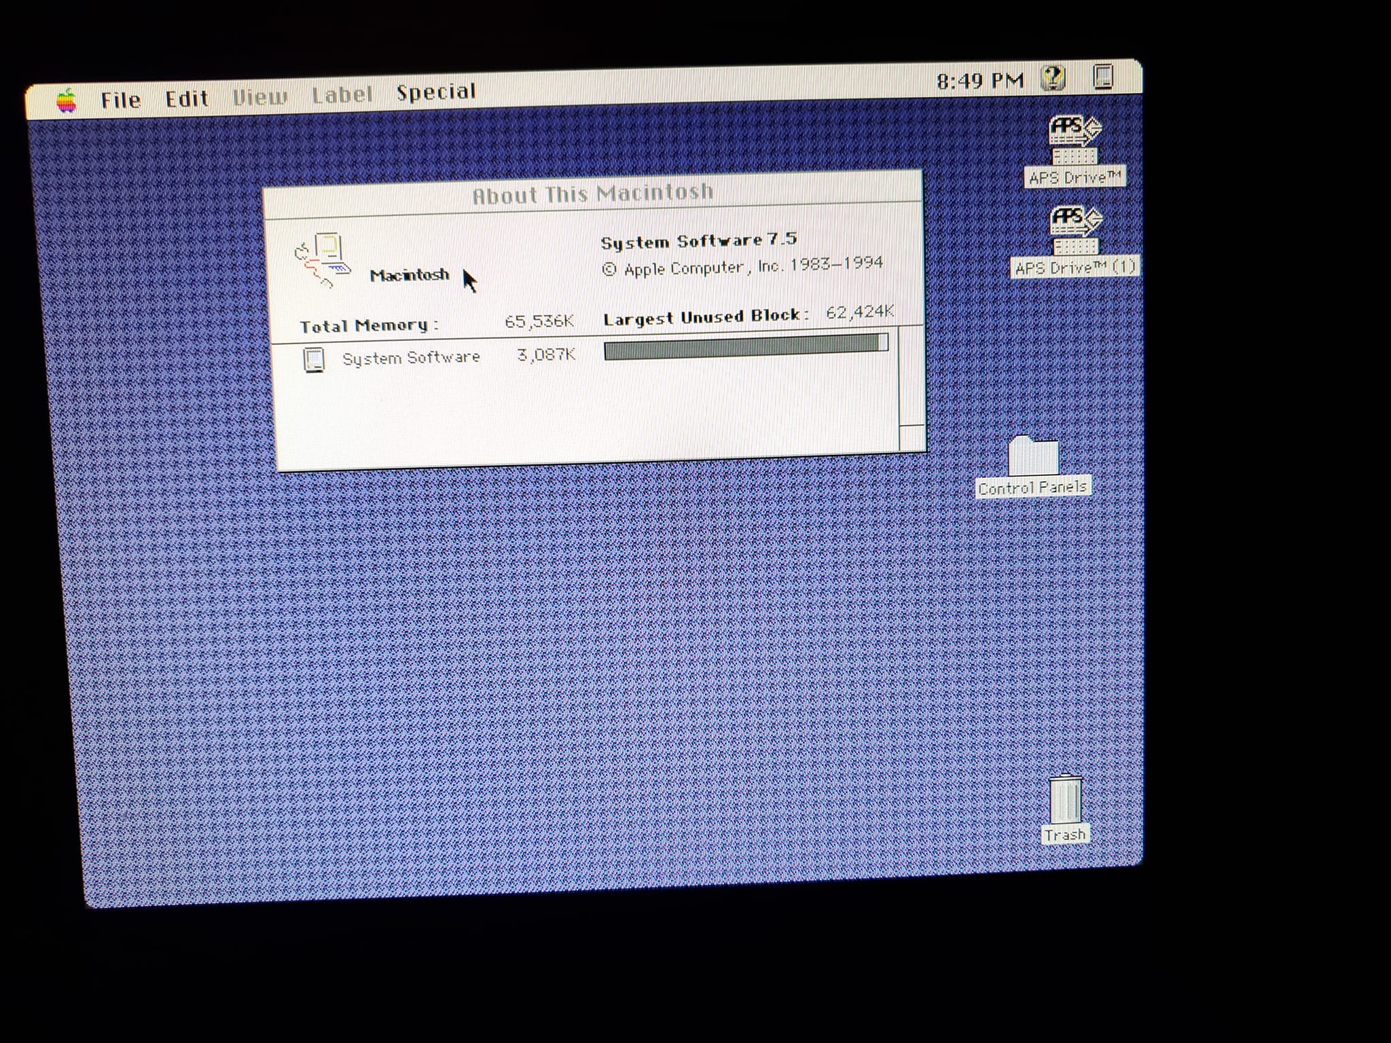This screenshot has width=1391, height=1043.
Task: Open the Balloon Help question mark menu
Action: 1053,79
